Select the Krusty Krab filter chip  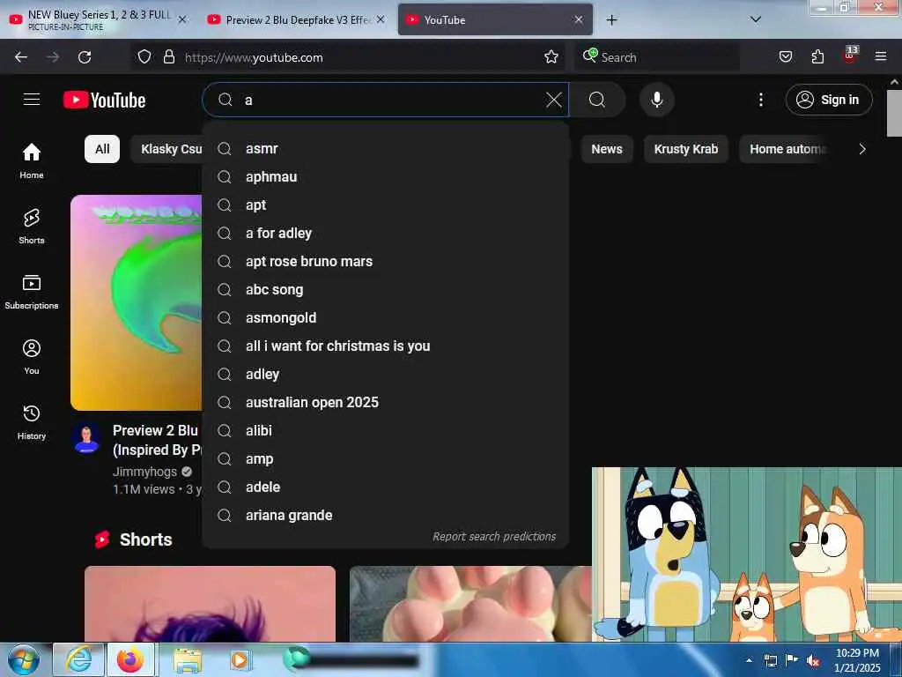(x=685, y=149)
